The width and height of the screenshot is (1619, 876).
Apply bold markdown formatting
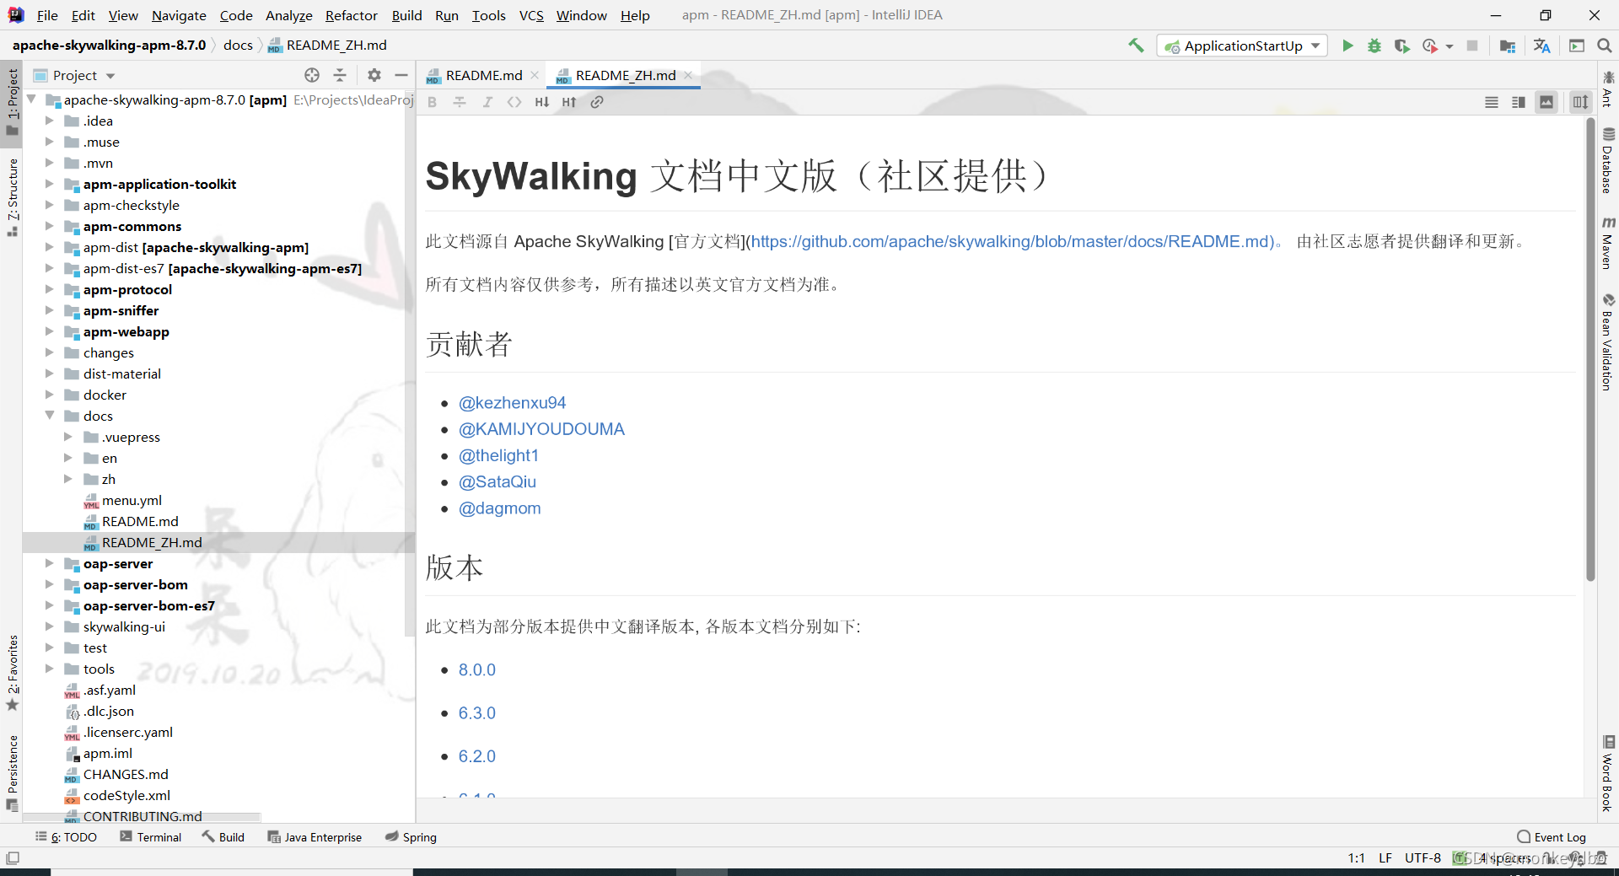tap(433, 102)
